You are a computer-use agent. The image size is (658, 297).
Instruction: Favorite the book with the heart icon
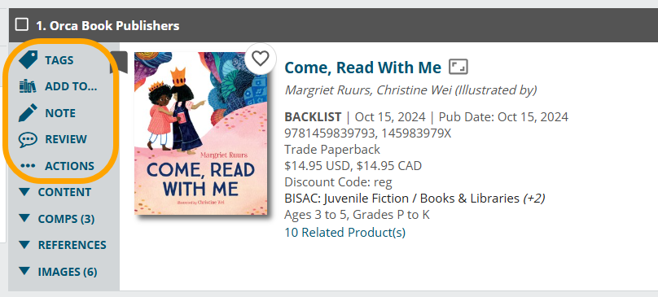click(x=260, y=59)
